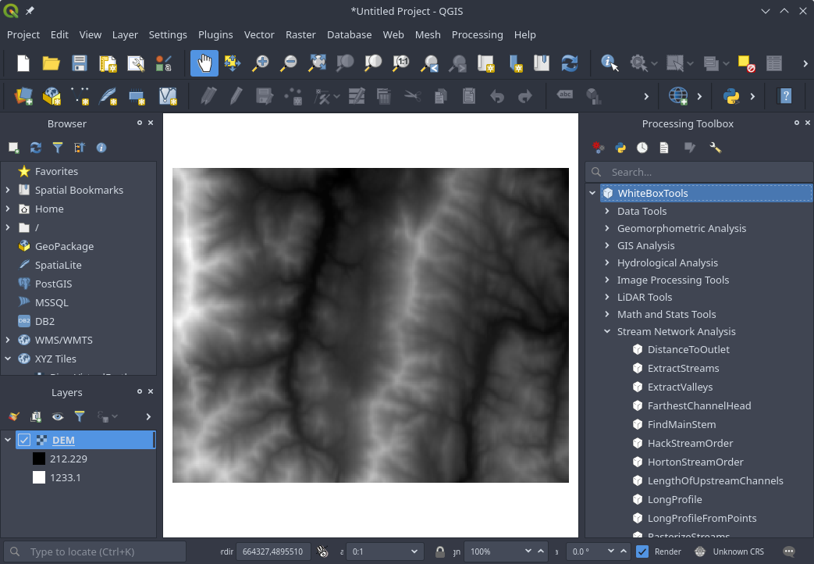The width and height of the screenshot is (814, 564).
Task: Disable the Render checkbox in status bar
Action: (642, 552)
